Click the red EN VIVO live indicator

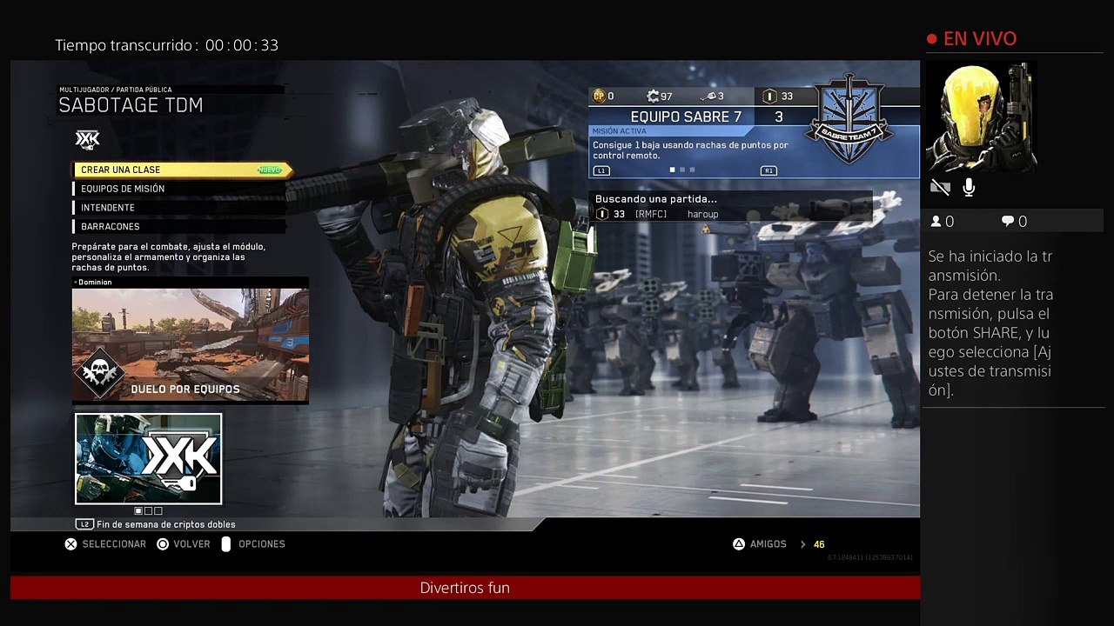tap(971, 38)
